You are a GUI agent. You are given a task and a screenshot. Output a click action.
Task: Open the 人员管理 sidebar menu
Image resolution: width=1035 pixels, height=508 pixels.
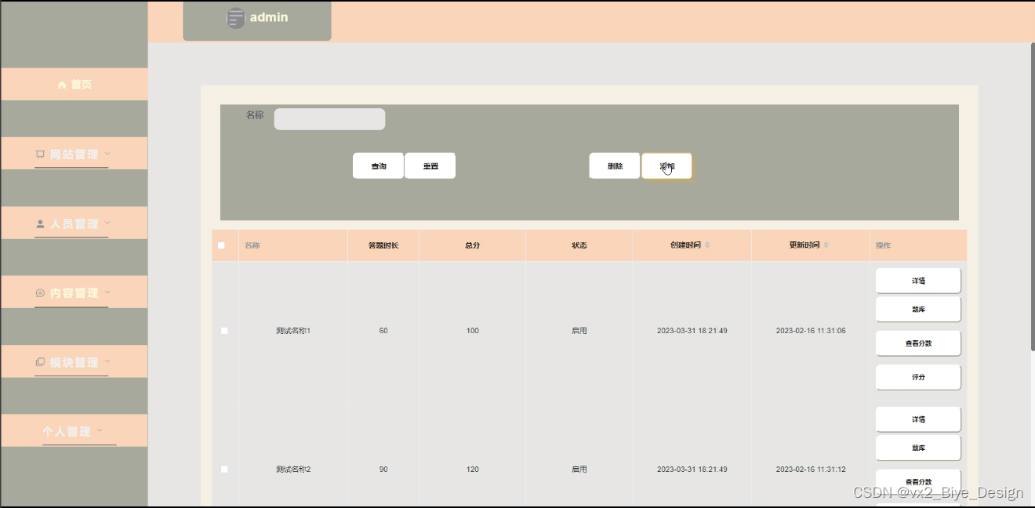(74, 223)
